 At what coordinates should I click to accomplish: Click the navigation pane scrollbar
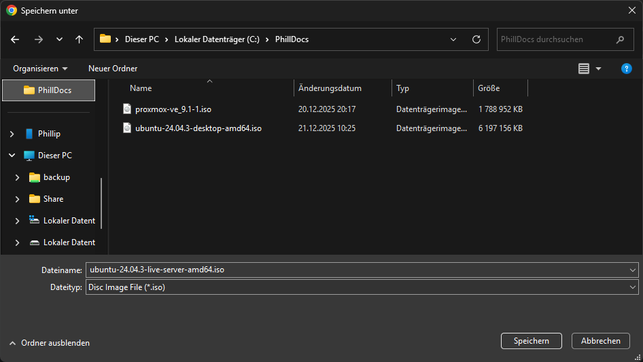point(101,203)
